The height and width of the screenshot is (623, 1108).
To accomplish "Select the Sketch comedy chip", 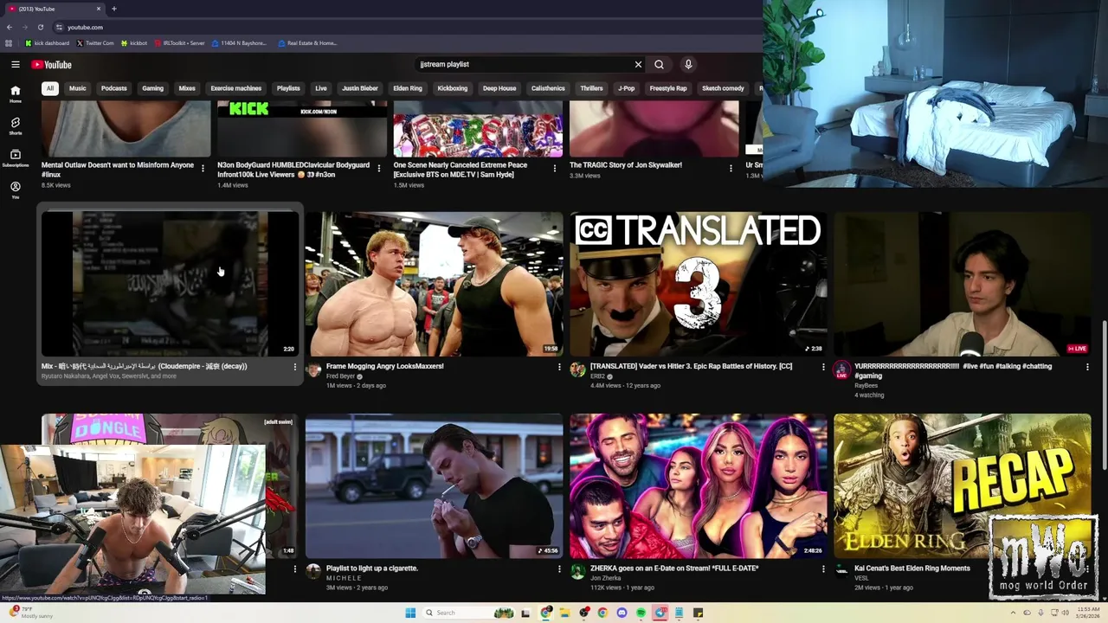I will coord(723,88).
